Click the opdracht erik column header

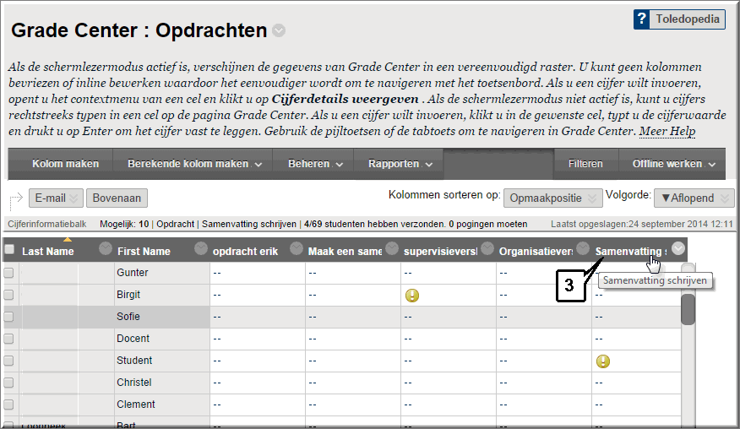tap(246, 252)
